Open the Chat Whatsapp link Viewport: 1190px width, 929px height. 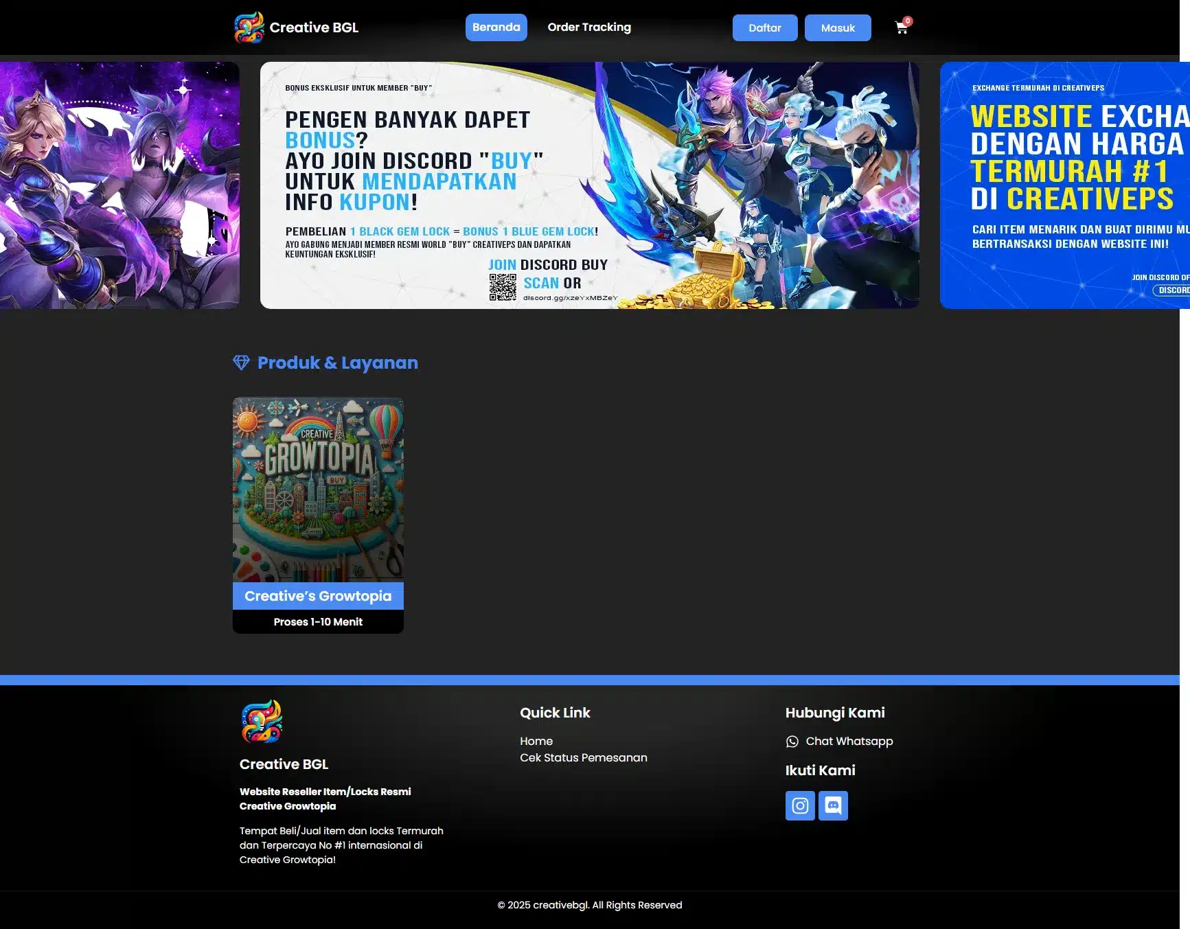click(849, 742)
